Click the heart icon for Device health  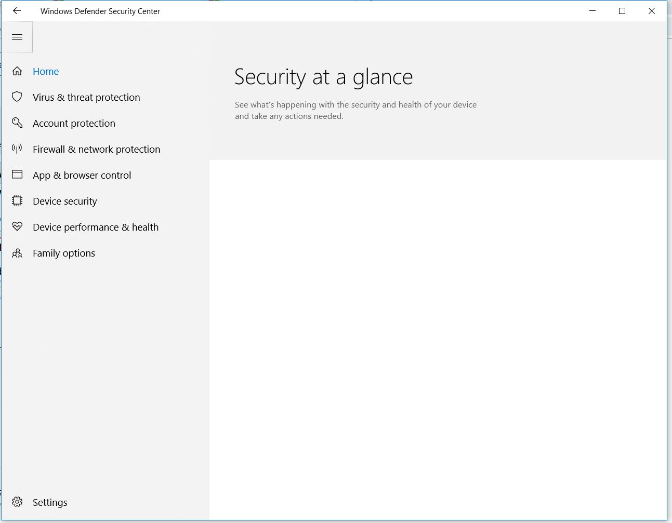point(17,226)
